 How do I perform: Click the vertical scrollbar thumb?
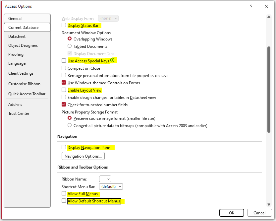click(x=269, y=90)
